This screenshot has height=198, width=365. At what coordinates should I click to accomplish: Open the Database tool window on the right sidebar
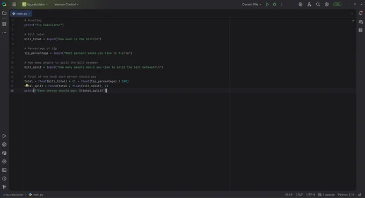361,30
